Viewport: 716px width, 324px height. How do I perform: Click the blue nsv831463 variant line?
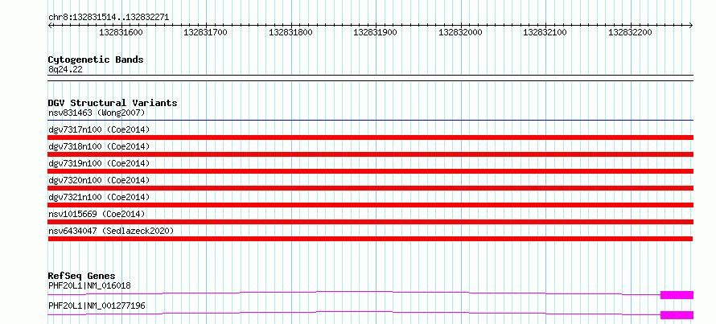point(370,121)
